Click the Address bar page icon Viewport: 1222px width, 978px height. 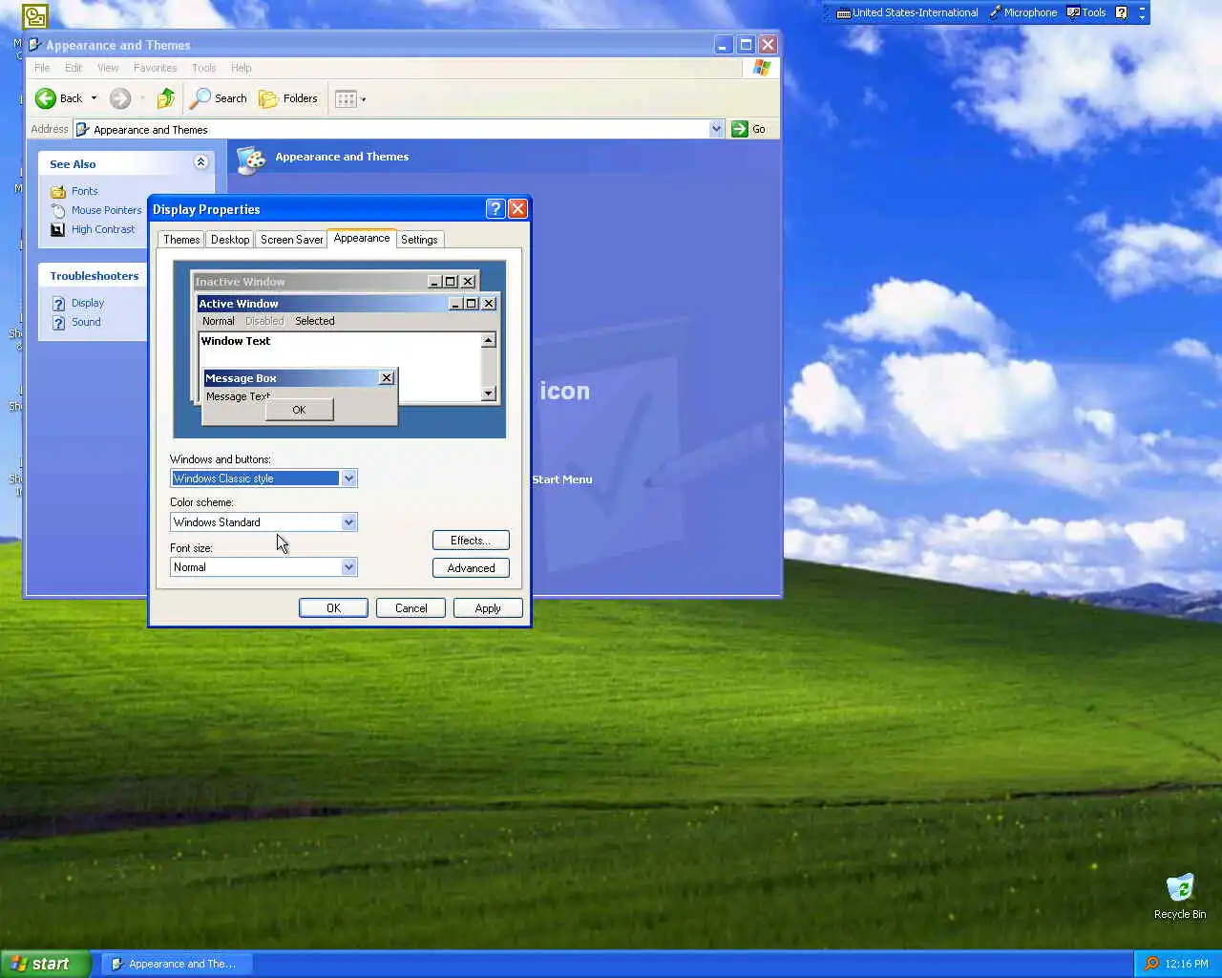pyautogui.click(x=82, y=129)
